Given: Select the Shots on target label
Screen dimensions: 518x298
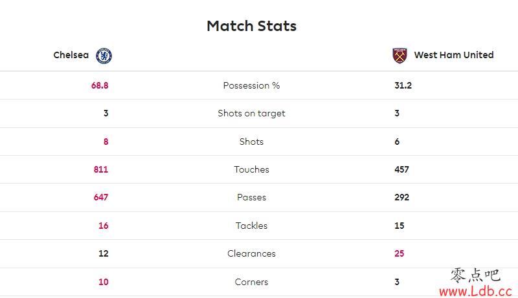Looking at the screenshot, I should pos(251,113).
